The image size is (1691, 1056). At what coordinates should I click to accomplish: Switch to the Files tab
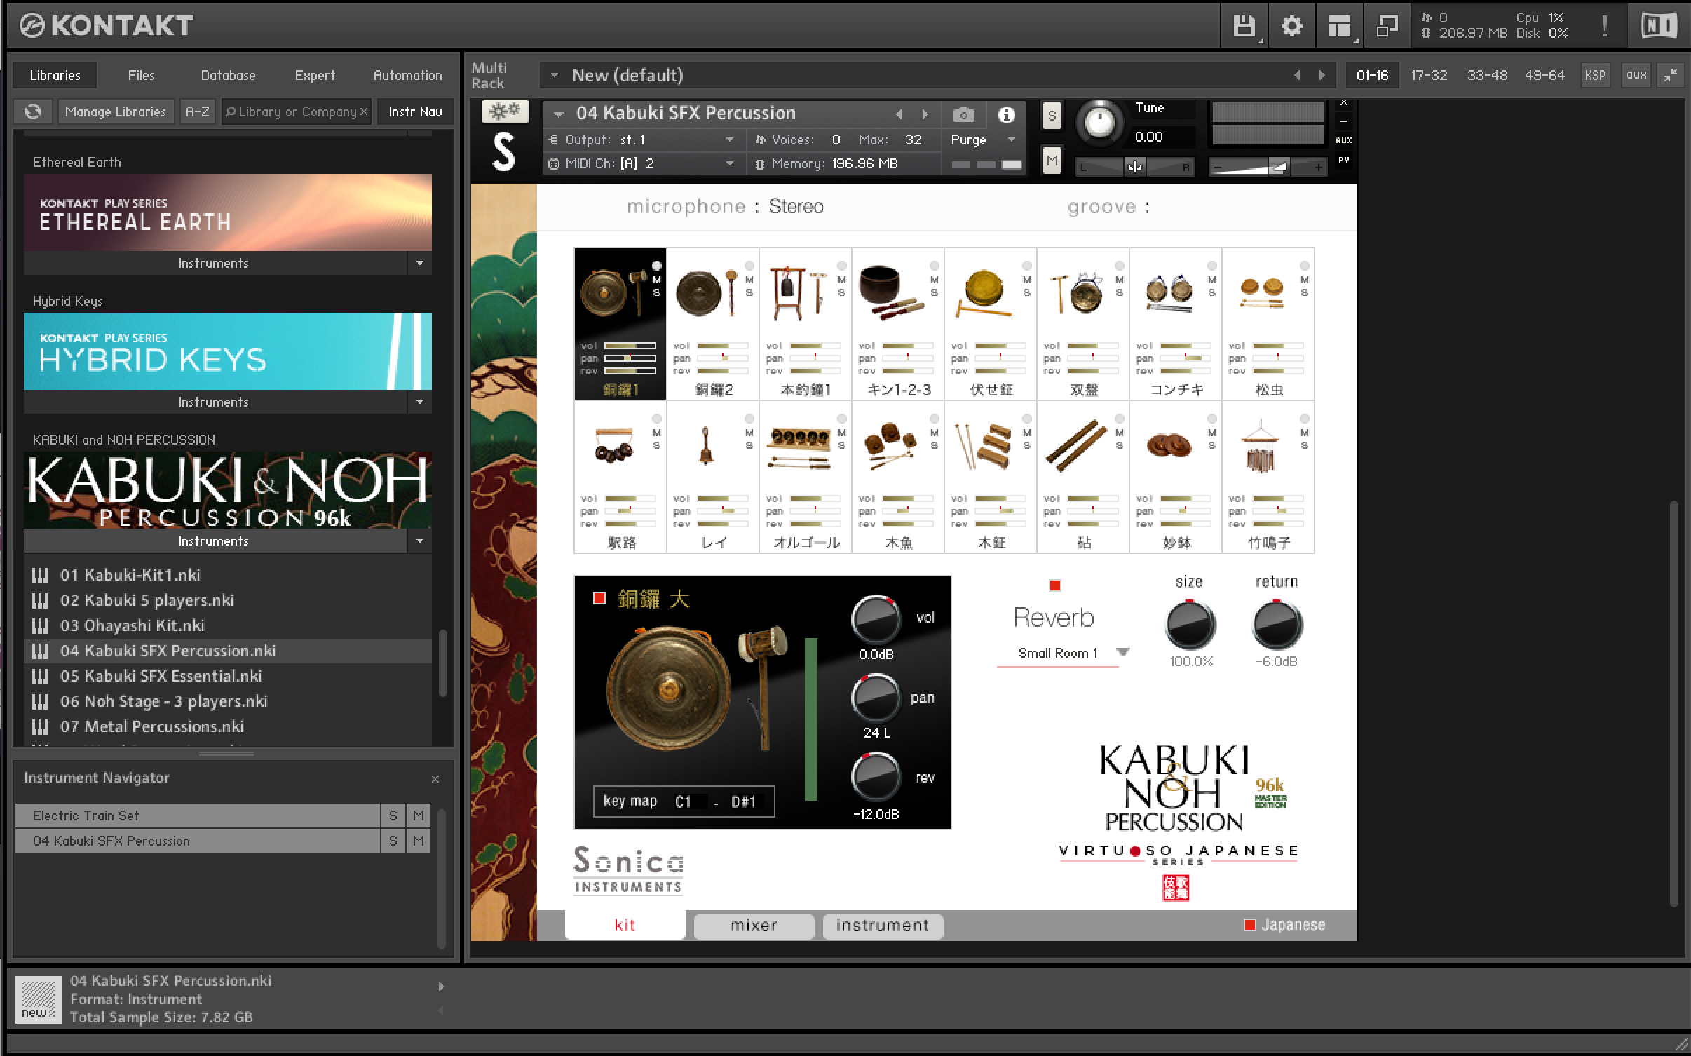(x=142, y=75)
